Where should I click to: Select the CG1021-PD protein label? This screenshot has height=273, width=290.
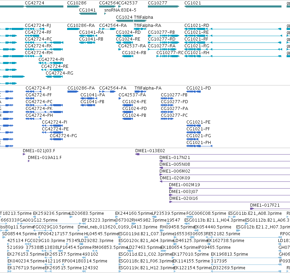[199, 88]
